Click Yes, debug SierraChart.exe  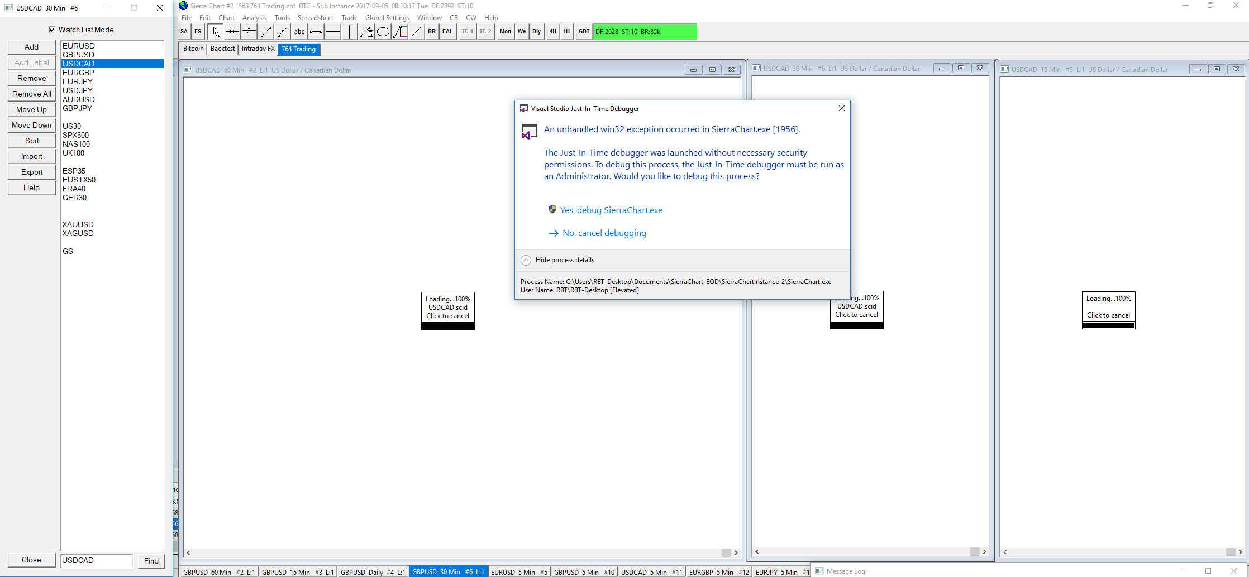tap(611, 210)
